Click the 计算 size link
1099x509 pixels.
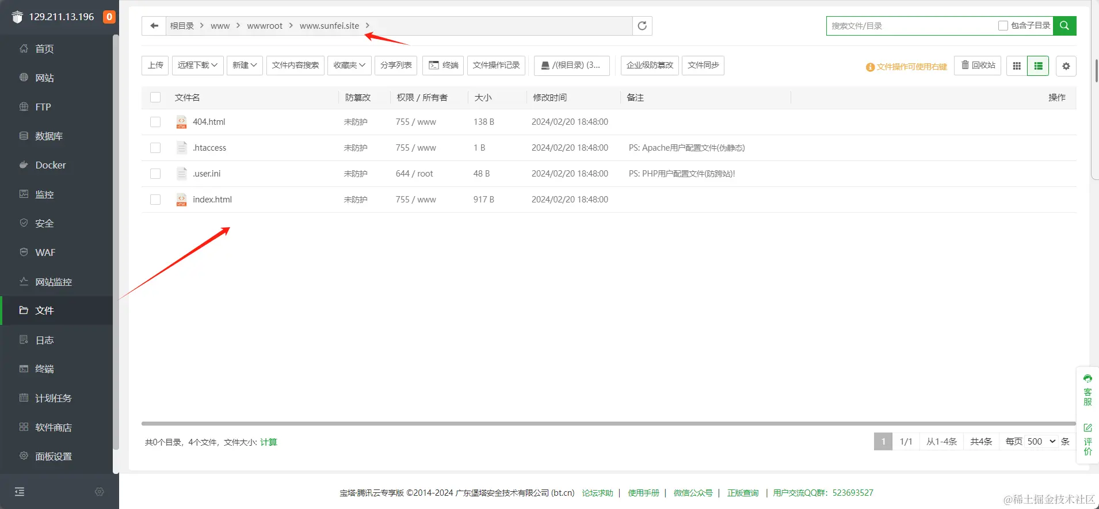[269, 442]
